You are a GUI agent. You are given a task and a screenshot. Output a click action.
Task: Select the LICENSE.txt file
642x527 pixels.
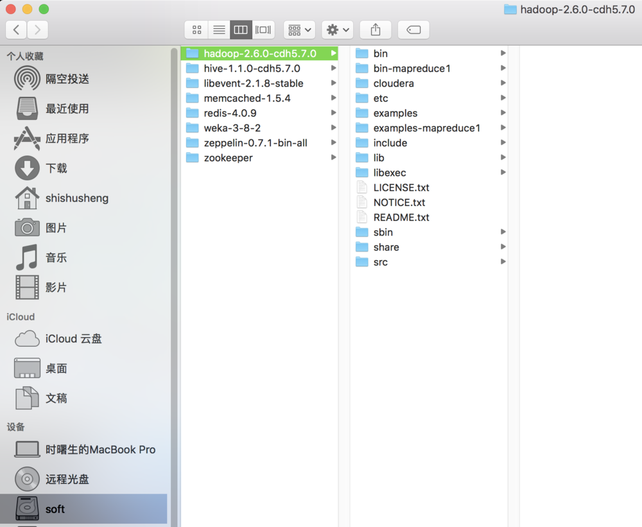tap(429, 187)
